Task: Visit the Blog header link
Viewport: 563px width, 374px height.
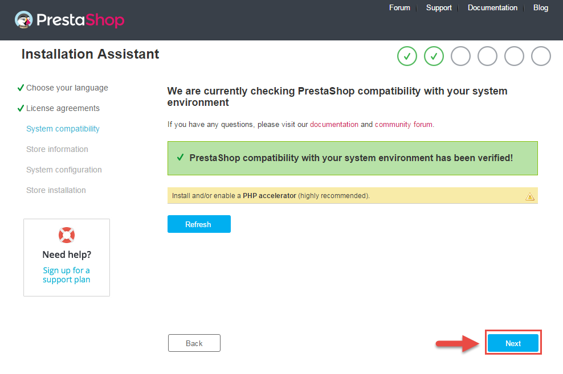Action: tap(540, 7)
